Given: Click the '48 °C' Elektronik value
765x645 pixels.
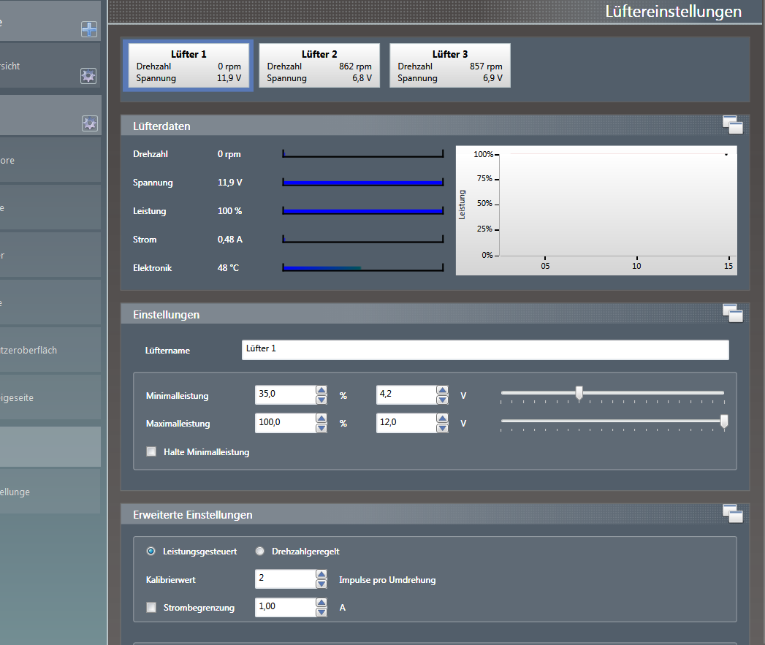Looking at the screenshot, I should 228,268.
